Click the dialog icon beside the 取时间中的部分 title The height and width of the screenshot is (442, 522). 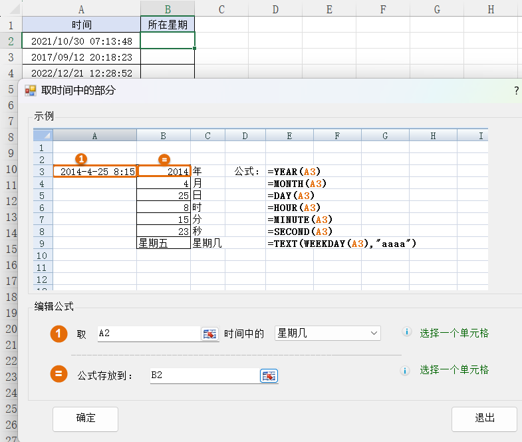[x=30, y=91]
